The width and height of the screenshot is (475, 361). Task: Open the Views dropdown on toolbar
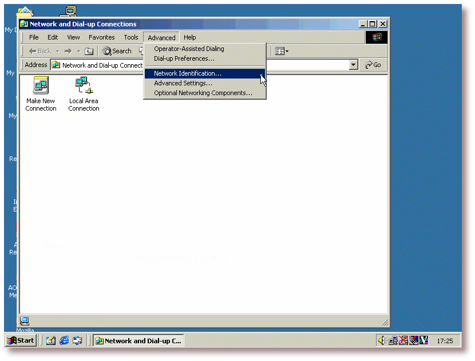pyautogui.click(x=282, y=51)
